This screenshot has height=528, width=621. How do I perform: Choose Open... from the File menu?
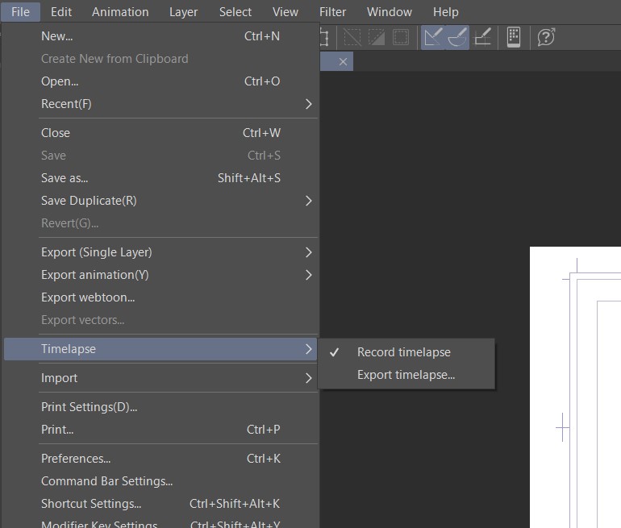(160, 81)
